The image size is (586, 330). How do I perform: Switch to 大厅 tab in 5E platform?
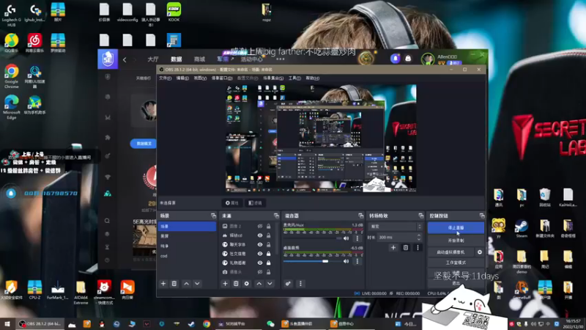click(x=153, y=59)
